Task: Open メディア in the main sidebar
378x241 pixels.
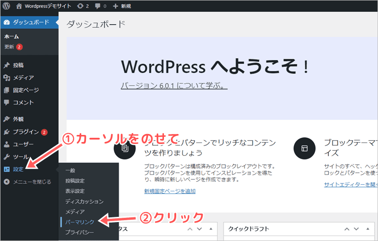Action: [x=23, y=78]
